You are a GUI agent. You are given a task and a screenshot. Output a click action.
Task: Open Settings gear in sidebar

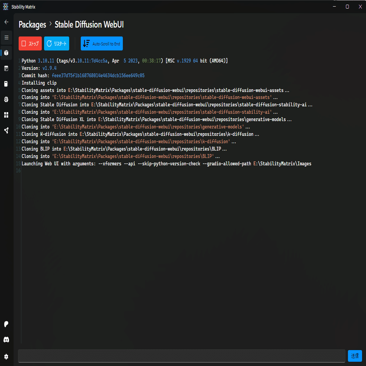point(6,356)
